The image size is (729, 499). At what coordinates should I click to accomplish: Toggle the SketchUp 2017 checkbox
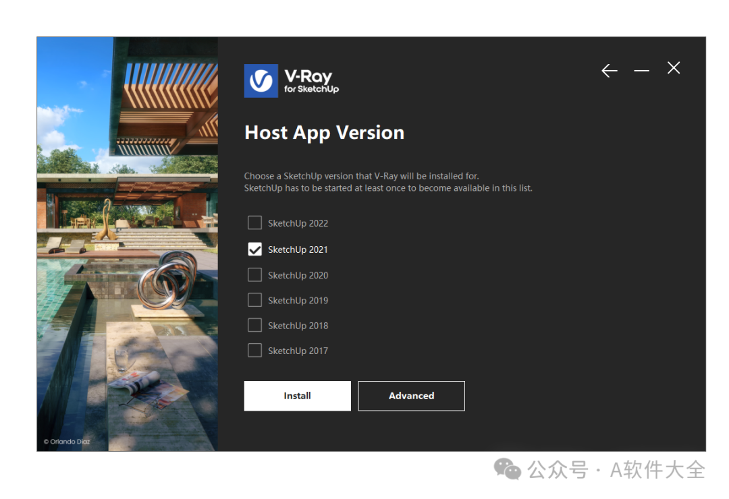pos(254,351)
